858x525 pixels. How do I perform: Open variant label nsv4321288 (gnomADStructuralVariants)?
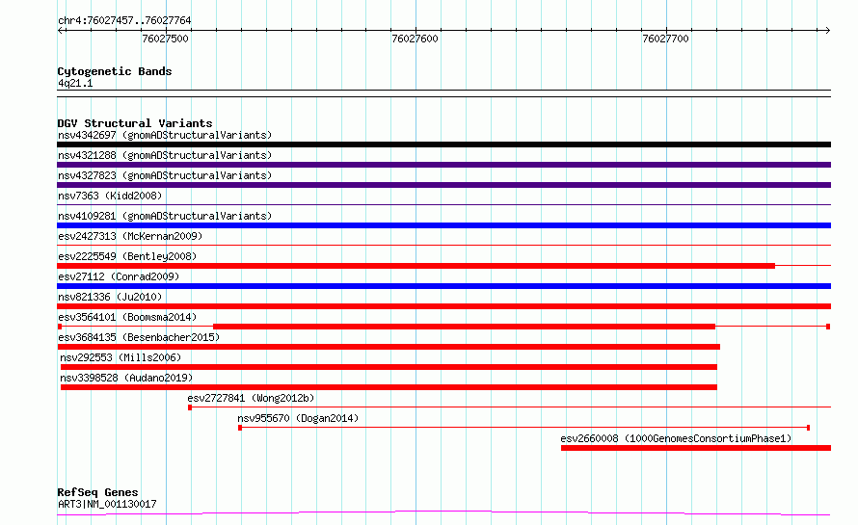tap(165, 155)
